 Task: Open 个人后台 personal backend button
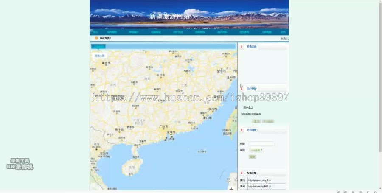pos(268,121)
